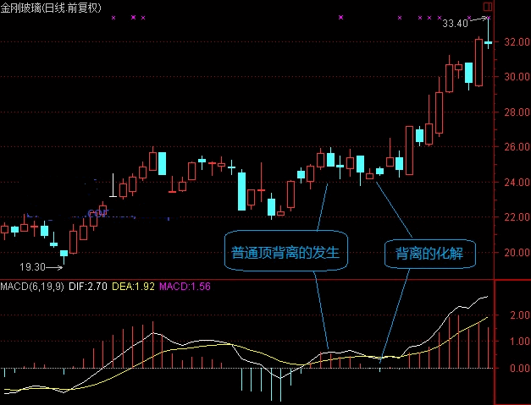The height and width of the screenshot is (405, 531).
Task: Click the 19.30 low price label
Action: 32,267
